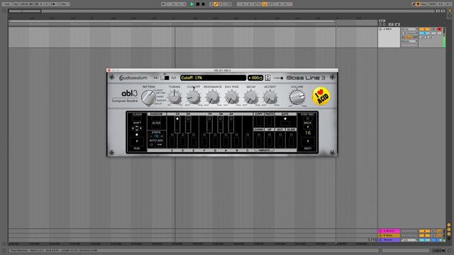Step patterns with up/down arrow control
454x255 pixels.
[267, 78]
